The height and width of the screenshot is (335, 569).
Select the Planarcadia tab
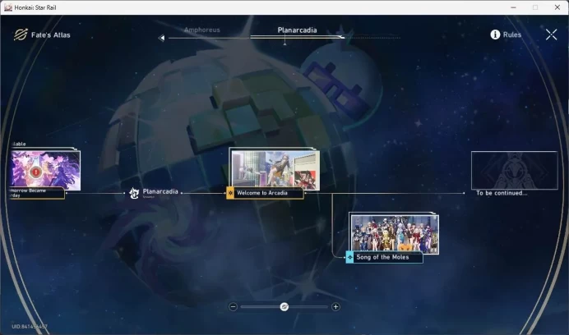point(297,30)
